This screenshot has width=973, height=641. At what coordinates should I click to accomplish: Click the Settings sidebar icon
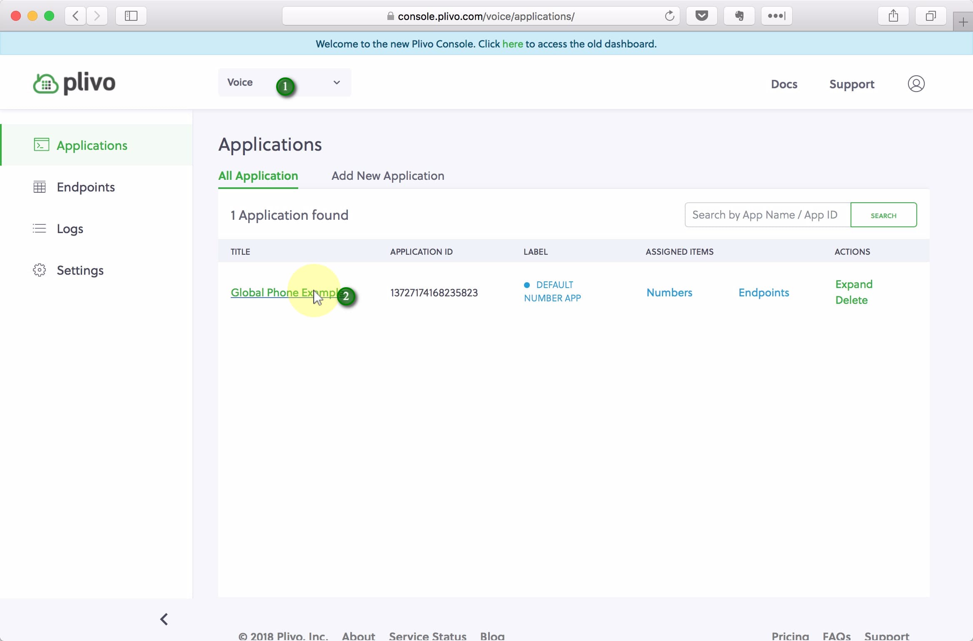(x=39, y=270)
